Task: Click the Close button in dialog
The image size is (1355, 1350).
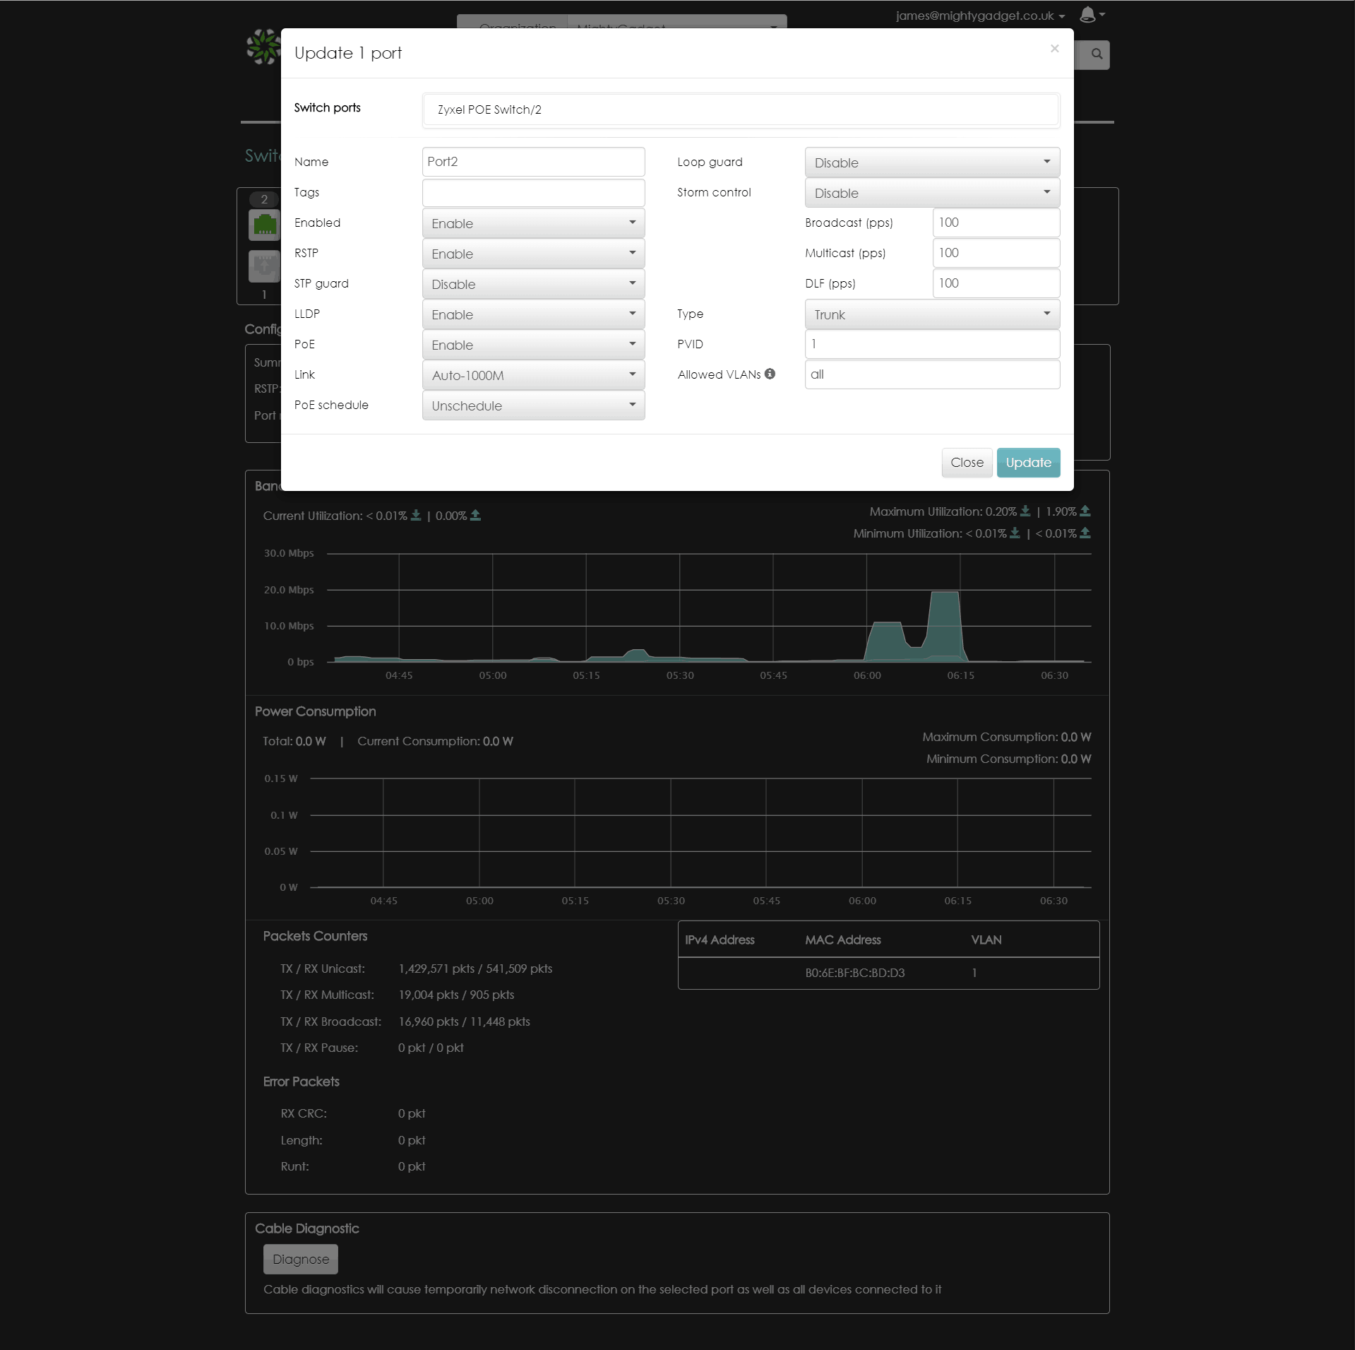Action: tap(967, 463)
